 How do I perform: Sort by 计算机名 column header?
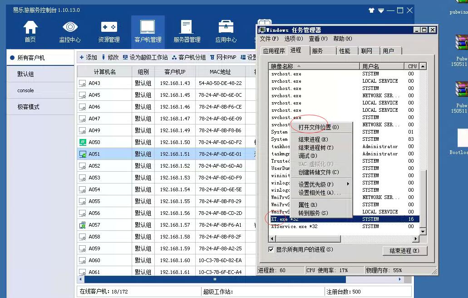[104, 72]
